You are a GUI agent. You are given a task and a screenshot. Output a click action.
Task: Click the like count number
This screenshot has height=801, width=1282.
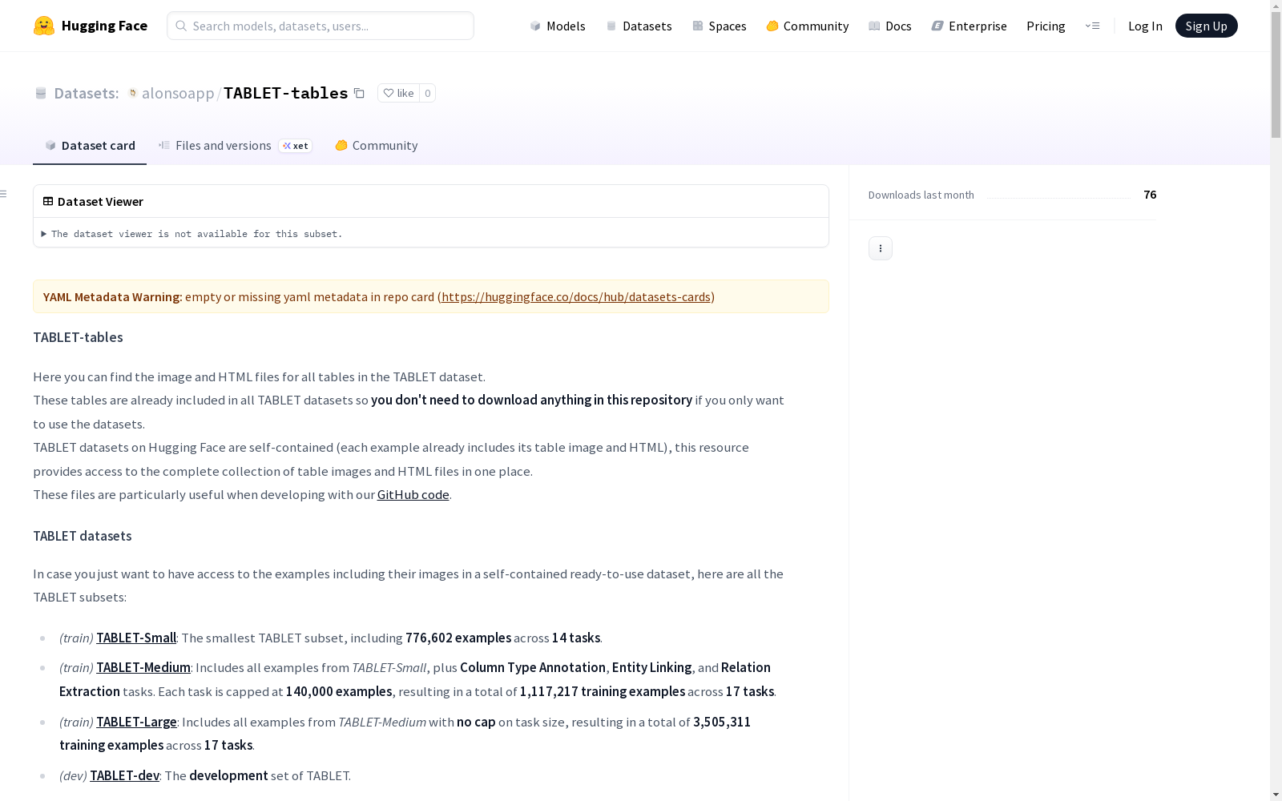(428, 93)
